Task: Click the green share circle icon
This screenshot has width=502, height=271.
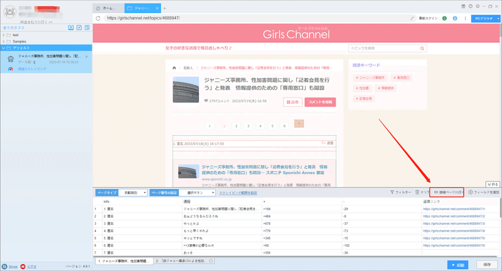Action: pyautogui.click(x=444, y=18)
